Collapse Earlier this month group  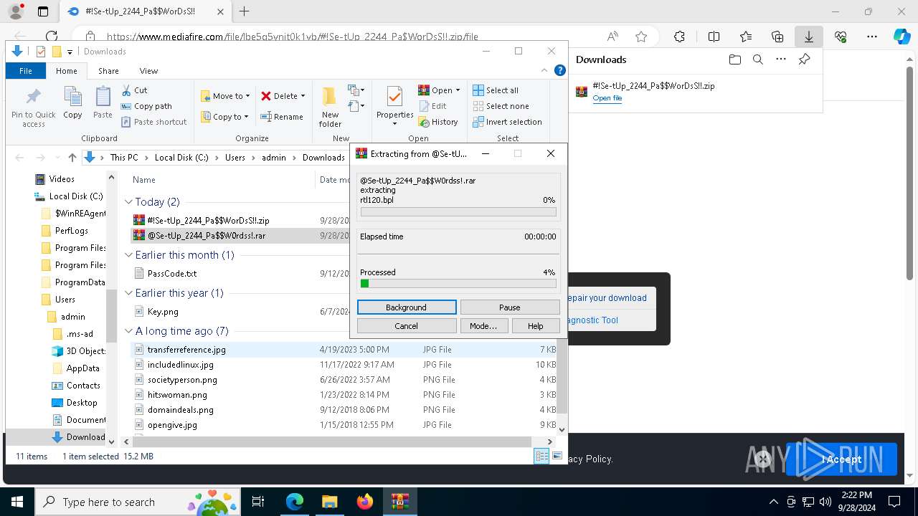click(128, 255)
